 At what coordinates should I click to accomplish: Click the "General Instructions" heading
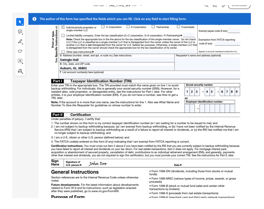[x=75, y=172]
